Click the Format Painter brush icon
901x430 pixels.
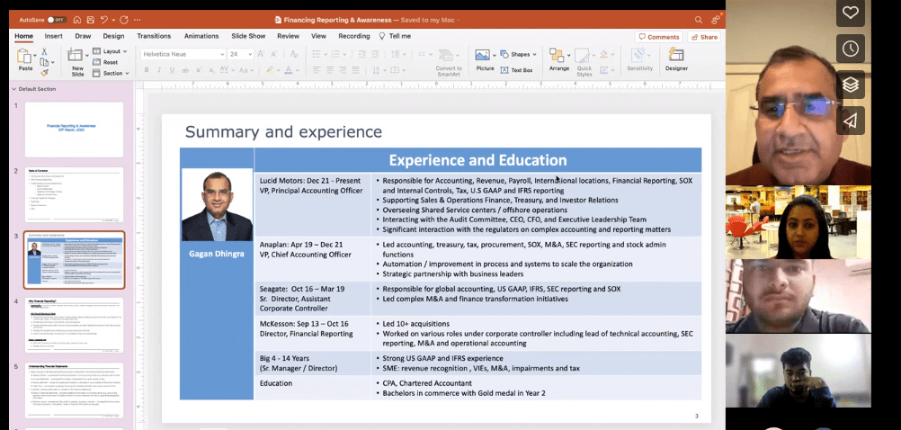44,73
